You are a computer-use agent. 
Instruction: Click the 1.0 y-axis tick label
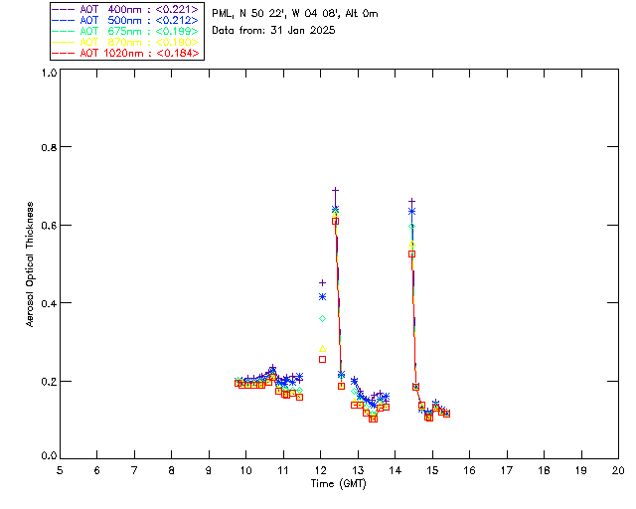tap(49, 73)
